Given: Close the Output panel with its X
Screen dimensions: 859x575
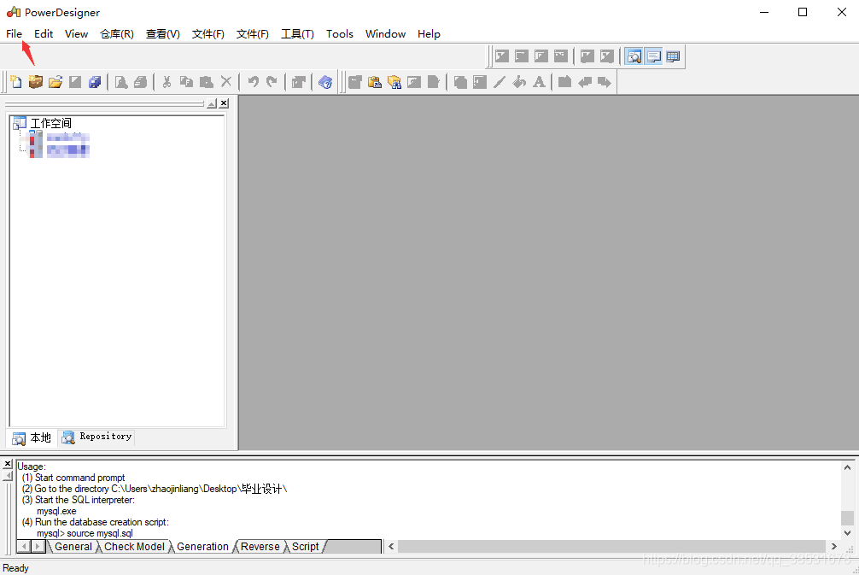Looking at the screenshot, I should pyautogui.click(x=7, y=464).
